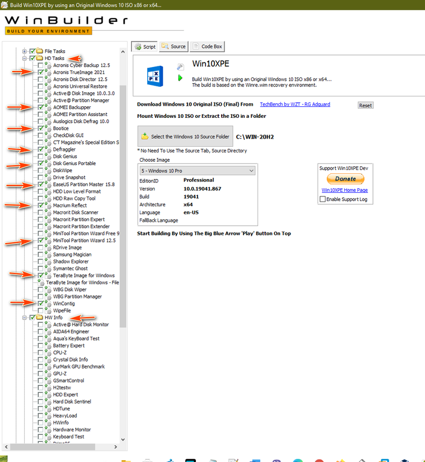Viewport: 425px width, 462px height.
Task: Expand the File Tasks tree node
Action: tap(24, 51)
